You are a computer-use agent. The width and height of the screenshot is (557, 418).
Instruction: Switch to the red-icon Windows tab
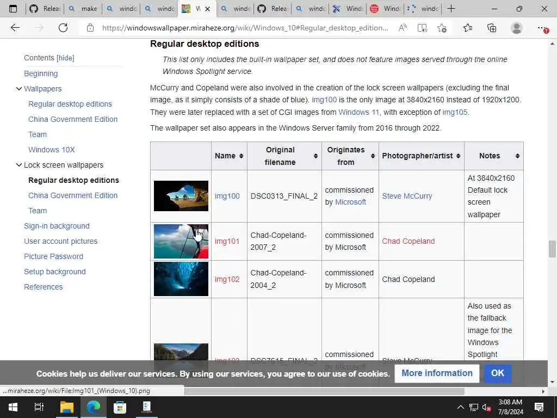point(386,9)
